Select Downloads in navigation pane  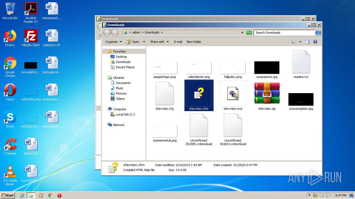(123, 62)
